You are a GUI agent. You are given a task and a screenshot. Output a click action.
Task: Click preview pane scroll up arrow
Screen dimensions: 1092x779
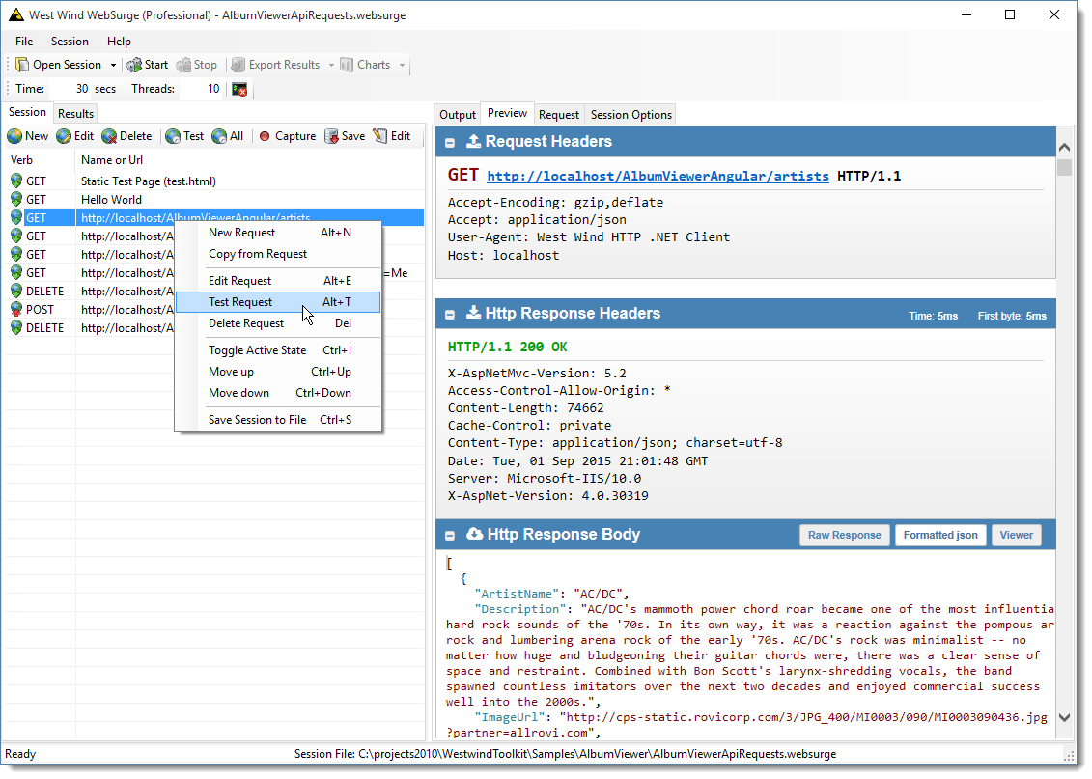tap(1064, 147)
